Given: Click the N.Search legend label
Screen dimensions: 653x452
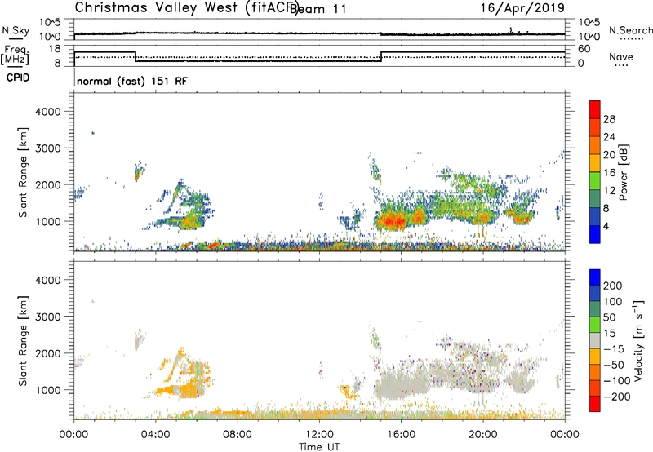Looking at the screenshot, I should tap(630, 30).
